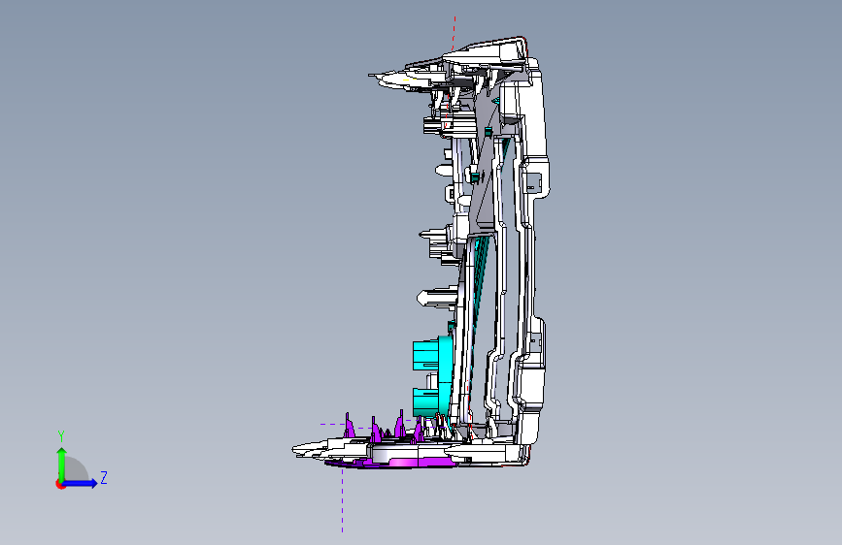842x545 pixels.
Task: Click the green Y axis of the triad
Action: 62,465
